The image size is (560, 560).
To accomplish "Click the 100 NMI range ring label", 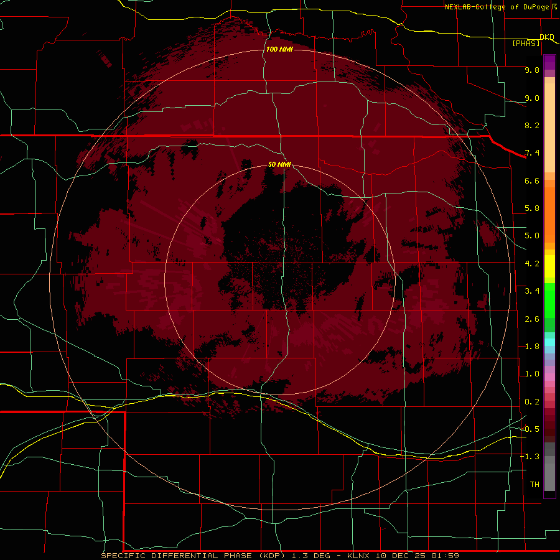I will 279,49.
